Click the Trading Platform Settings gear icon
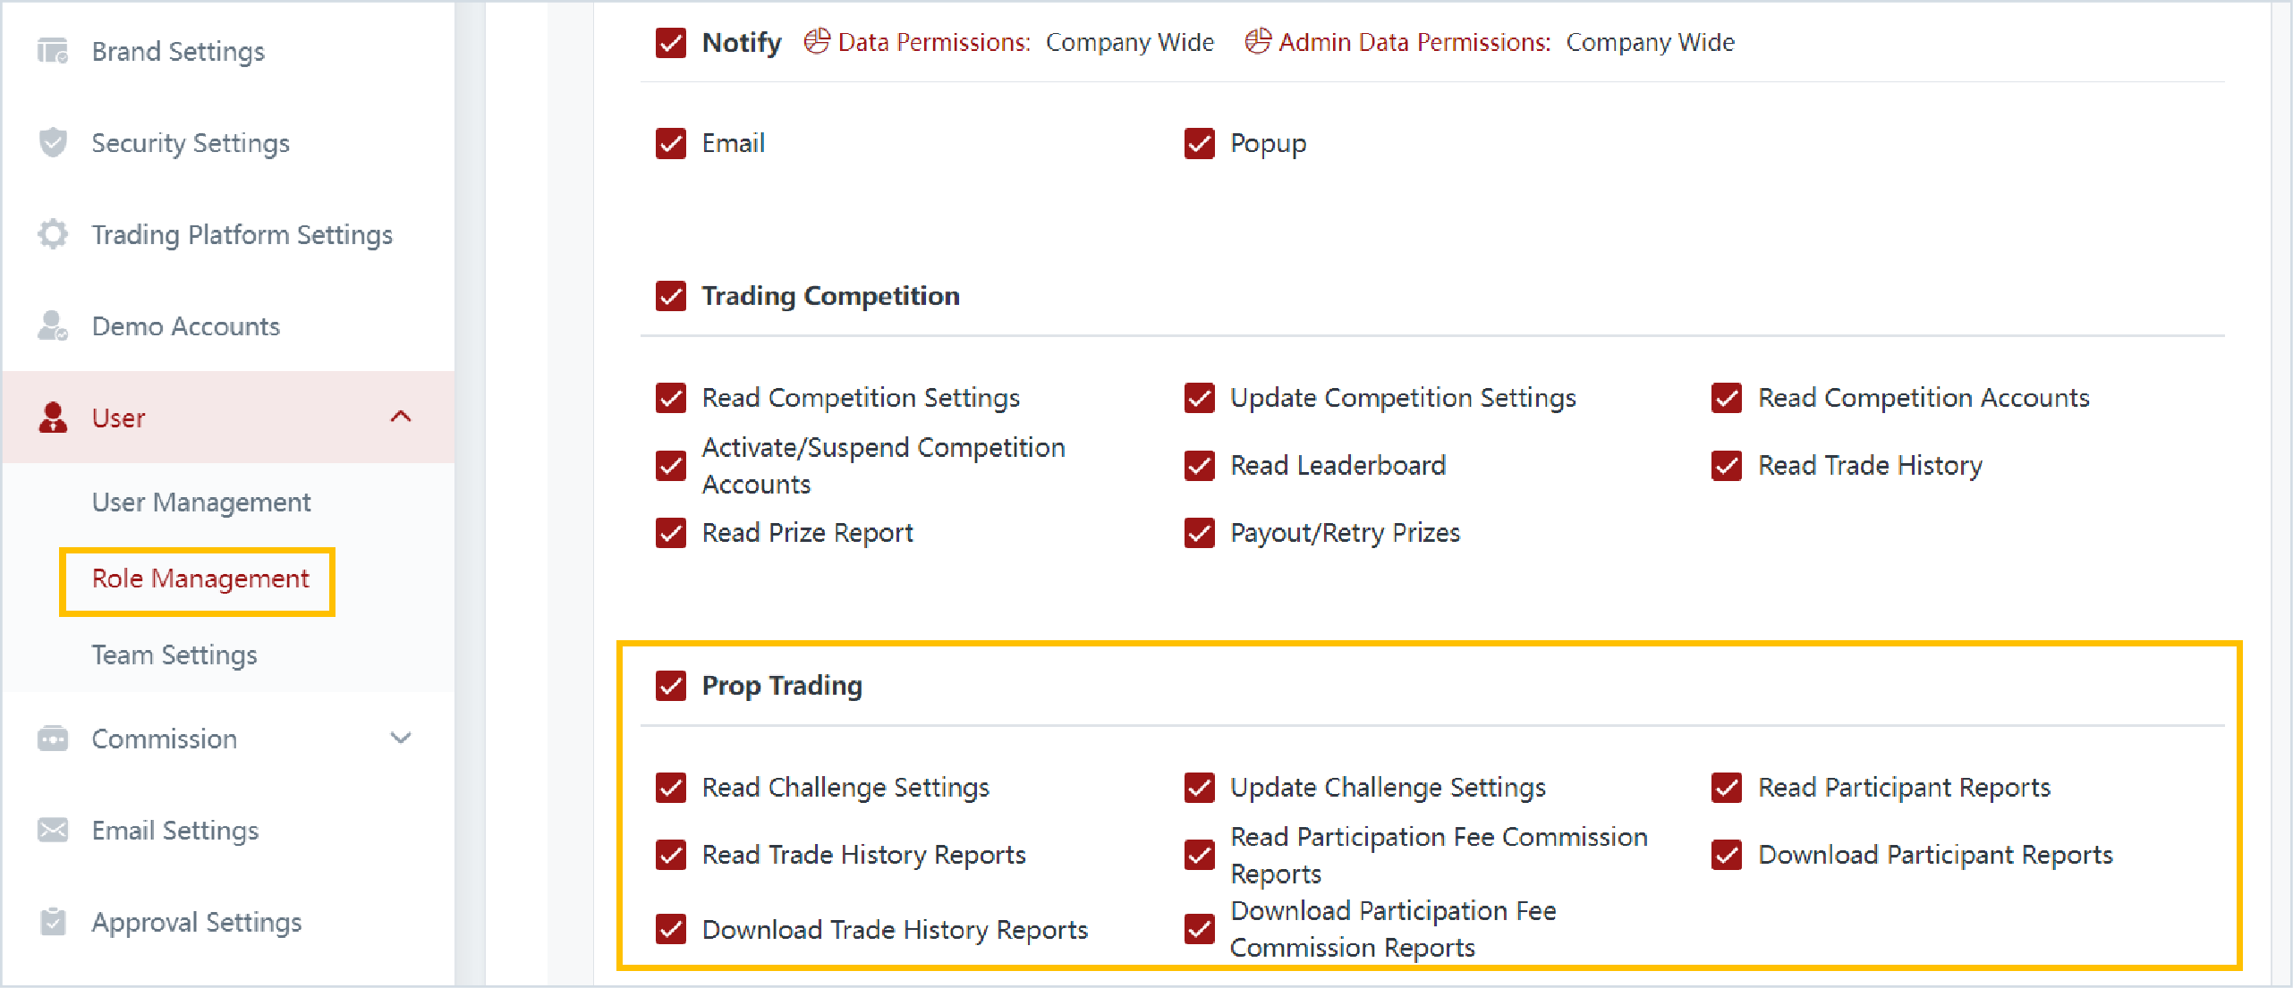Viewport: 2293px width, 988px height. click(x=53, y=234)
